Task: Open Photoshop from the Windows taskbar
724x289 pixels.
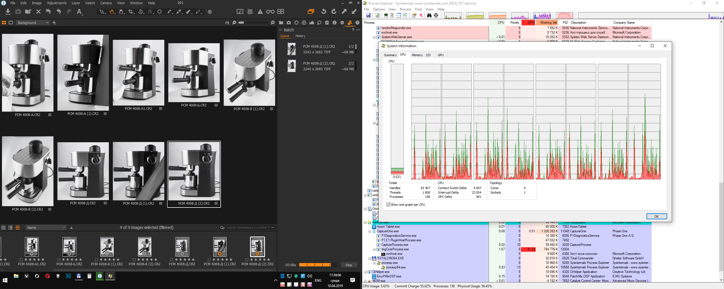Action: pyautogui.click(x=68, y=276)
